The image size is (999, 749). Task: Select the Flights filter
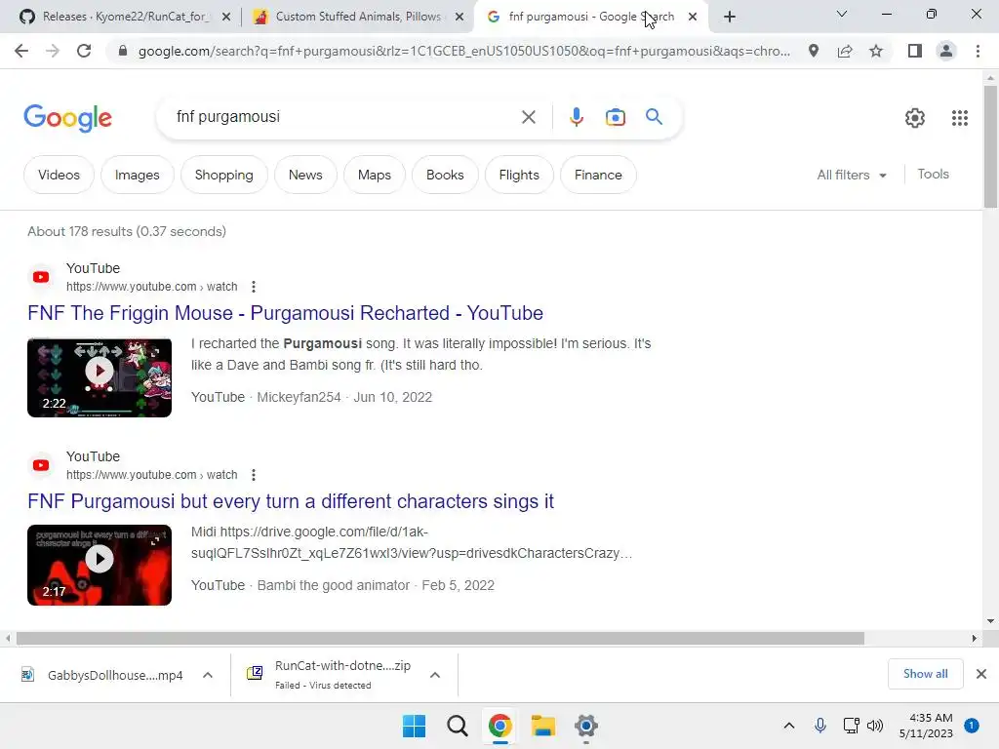(519, 175)
